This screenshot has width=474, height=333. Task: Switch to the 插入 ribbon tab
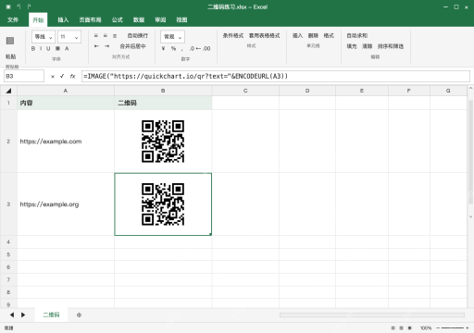point(63,20)
